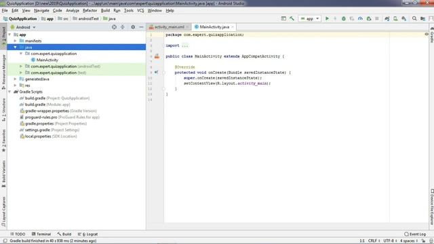Toggle Layout Captures side tab
Screen dimensions: 434x244
[3, 211]
